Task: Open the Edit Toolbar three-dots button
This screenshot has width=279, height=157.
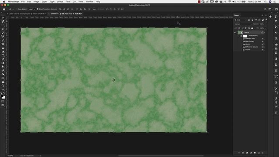Action: click(x=3, y=89)
